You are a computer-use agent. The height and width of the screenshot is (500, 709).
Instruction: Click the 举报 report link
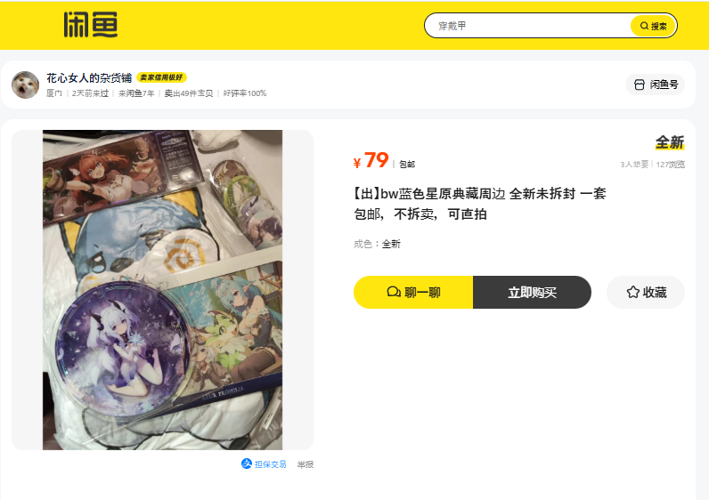pos(306,464)
